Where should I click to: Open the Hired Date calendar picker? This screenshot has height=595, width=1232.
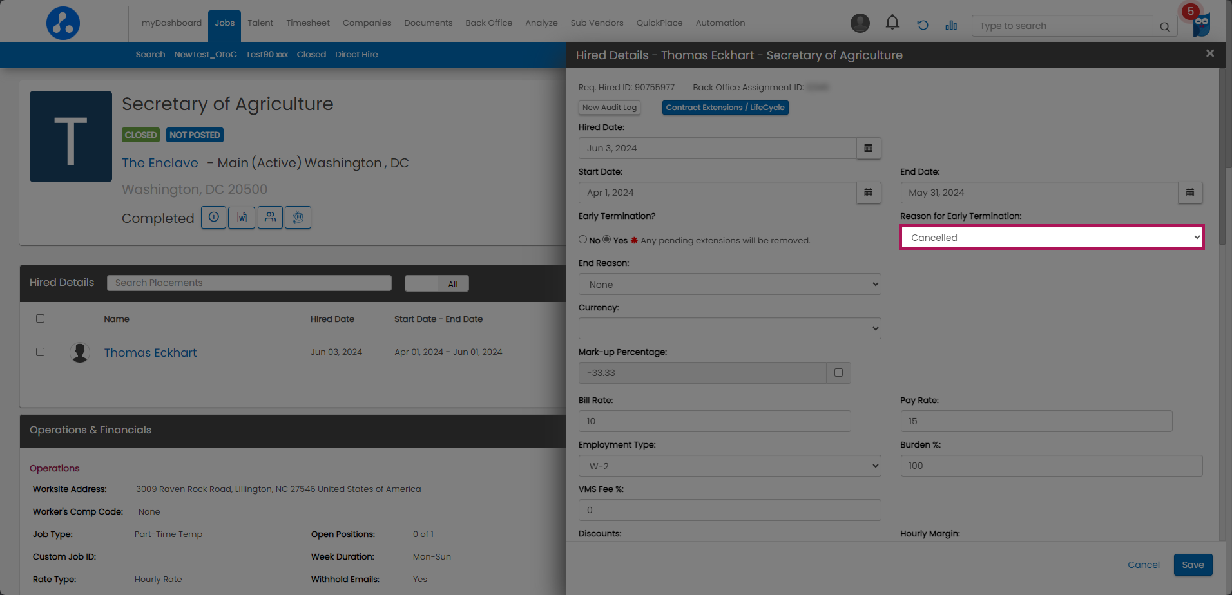[x=868, y=148]
